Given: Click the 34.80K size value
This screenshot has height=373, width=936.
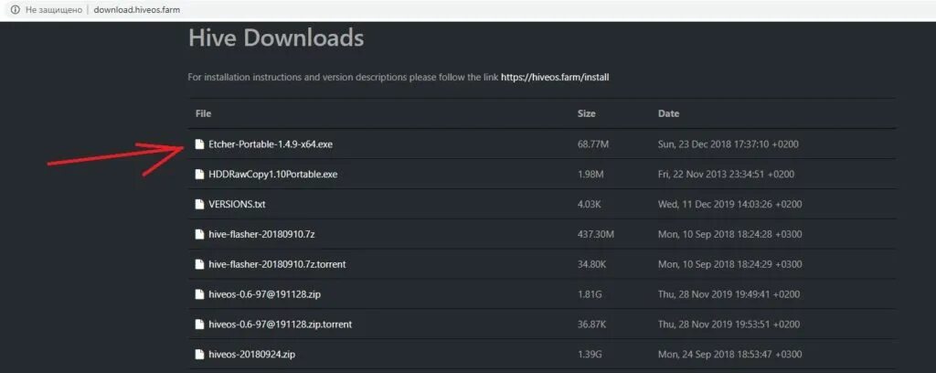Looking at the screenshot, I should click(x=591, y=264).
